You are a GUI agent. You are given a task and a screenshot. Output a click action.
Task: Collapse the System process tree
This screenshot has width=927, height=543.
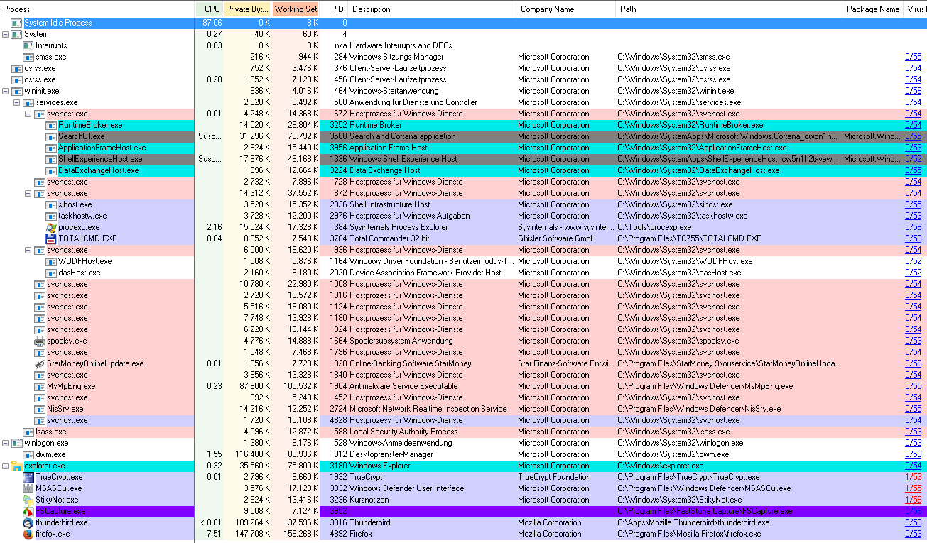point(6,34)
